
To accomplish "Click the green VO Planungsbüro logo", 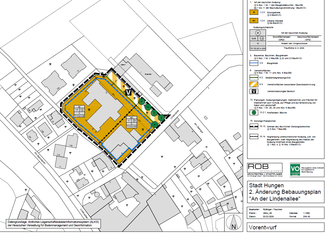I will 295,171.
